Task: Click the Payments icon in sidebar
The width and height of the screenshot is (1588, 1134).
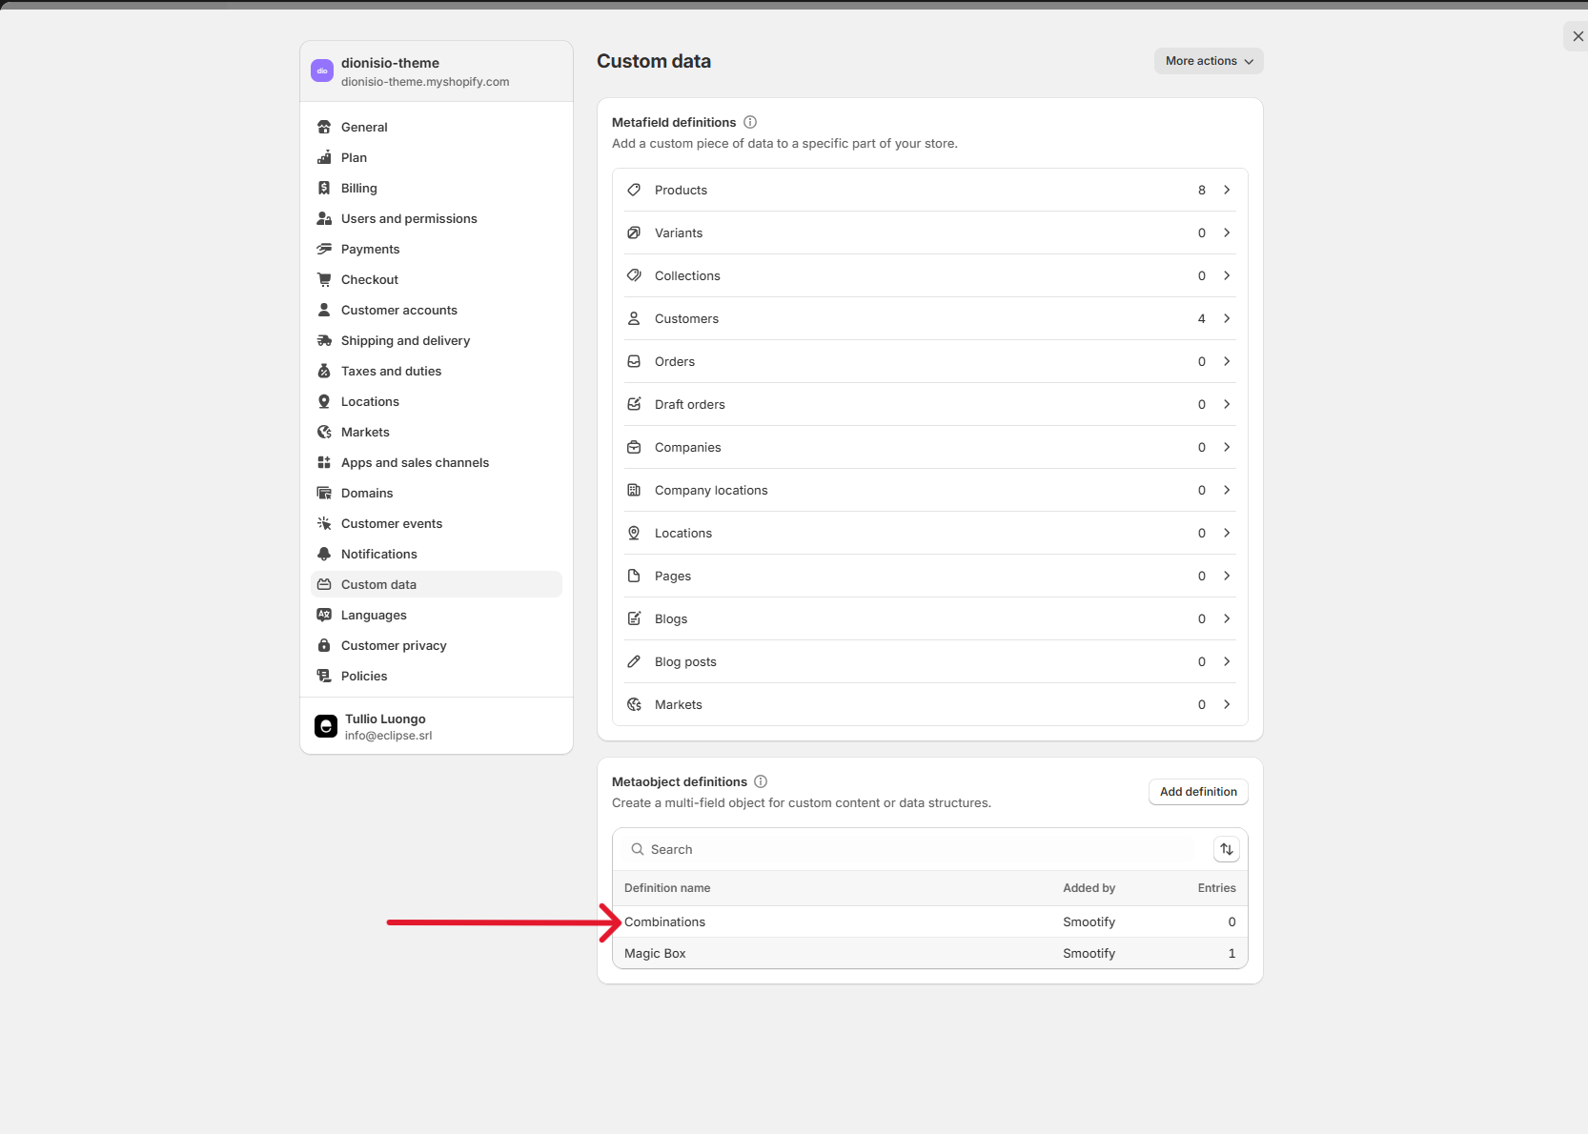Action: click(x=324, y=249)
